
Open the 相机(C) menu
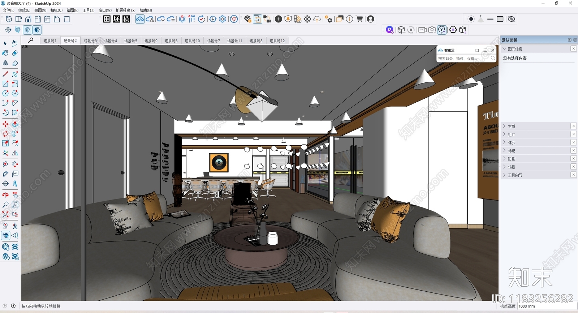point(56,10)
